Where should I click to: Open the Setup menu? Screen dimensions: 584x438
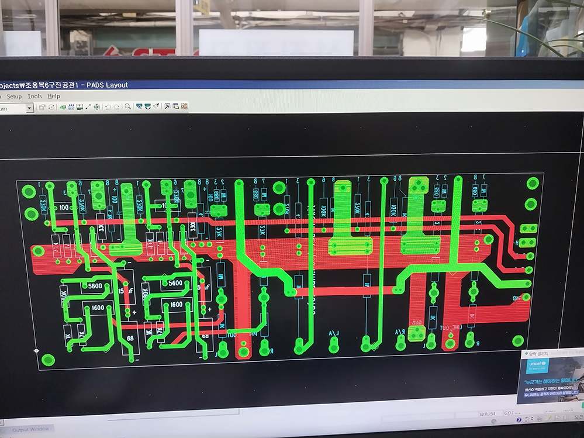[14, 96]
